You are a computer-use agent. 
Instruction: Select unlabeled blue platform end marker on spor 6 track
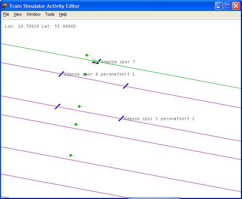(125, 86)
